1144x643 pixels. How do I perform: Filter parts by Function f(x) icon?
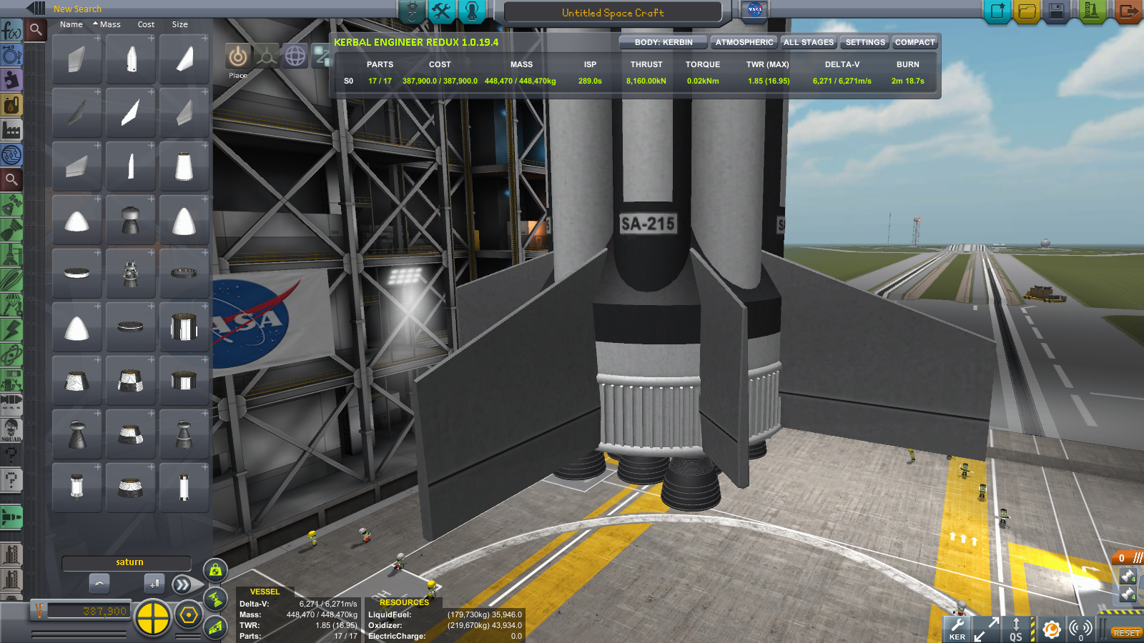coord(11,31)
